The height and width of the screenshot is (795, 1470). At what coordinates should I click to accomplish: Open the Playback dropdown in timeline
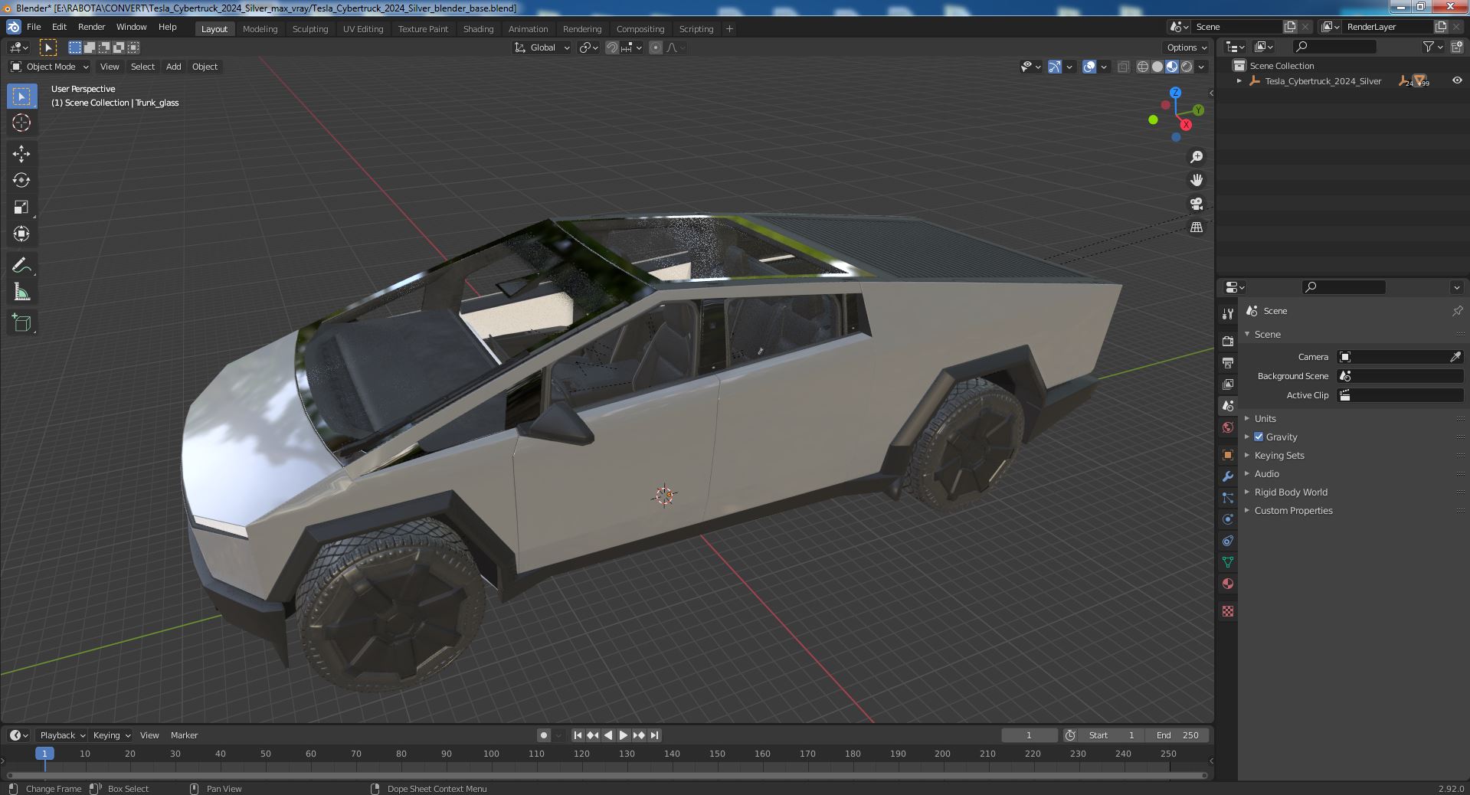point(62,735)
